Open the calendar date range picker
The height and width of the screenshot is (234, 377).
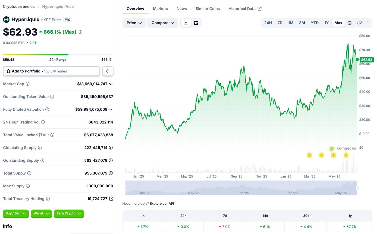click(x=350, y=23)
